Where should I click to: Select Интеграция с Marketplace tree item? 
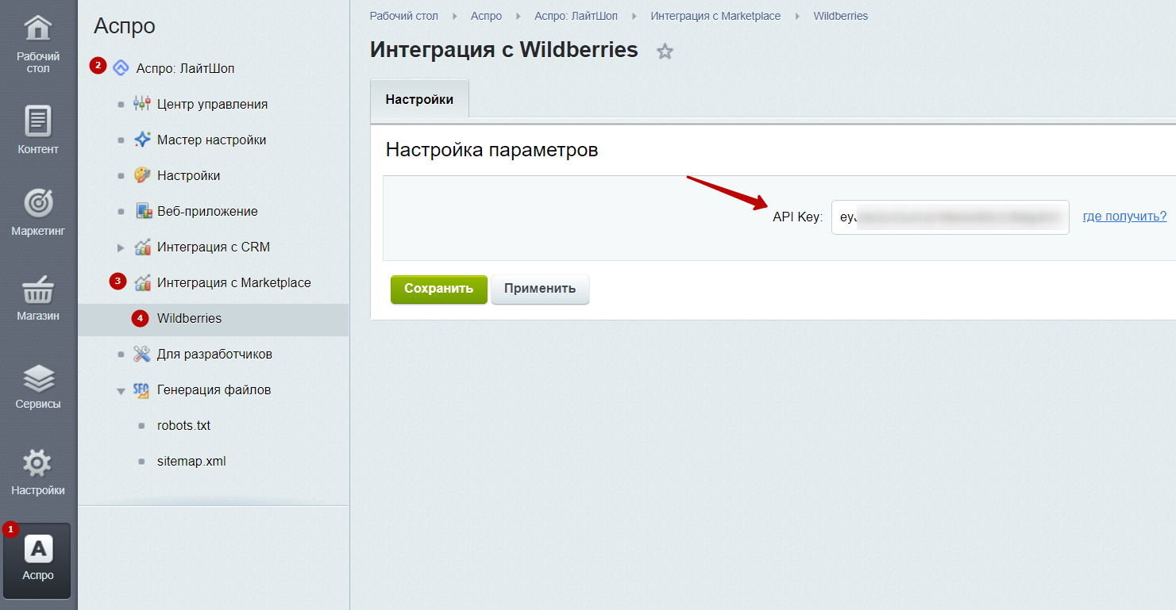(234, 282)
